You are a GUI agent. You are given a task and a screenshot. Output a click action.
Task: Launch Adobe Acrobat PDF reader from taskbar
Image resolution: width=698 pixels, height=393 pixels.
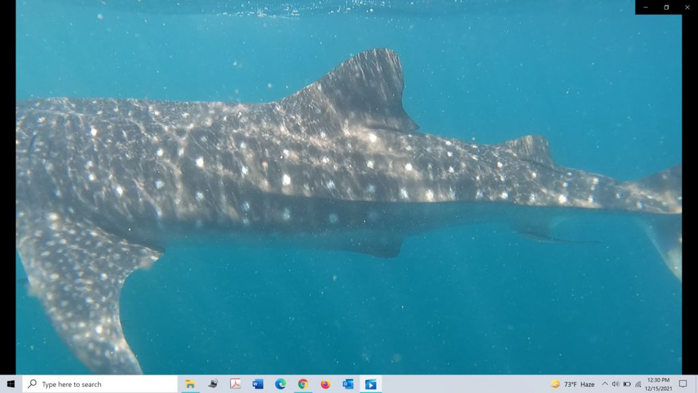[235, 384]
